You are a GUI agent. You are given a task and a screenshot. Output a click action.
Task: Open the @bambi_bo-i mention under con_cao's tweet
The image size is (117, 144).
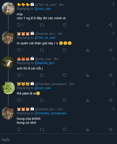(x=45, y=63)
